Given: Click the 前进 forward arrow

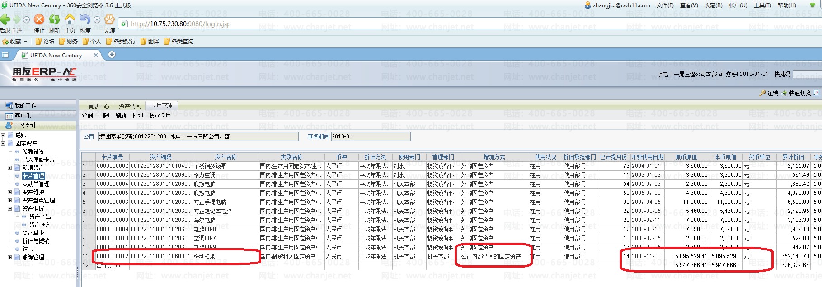Looking at the screenshot, I should pyautogui.click(x=17, y=19).
